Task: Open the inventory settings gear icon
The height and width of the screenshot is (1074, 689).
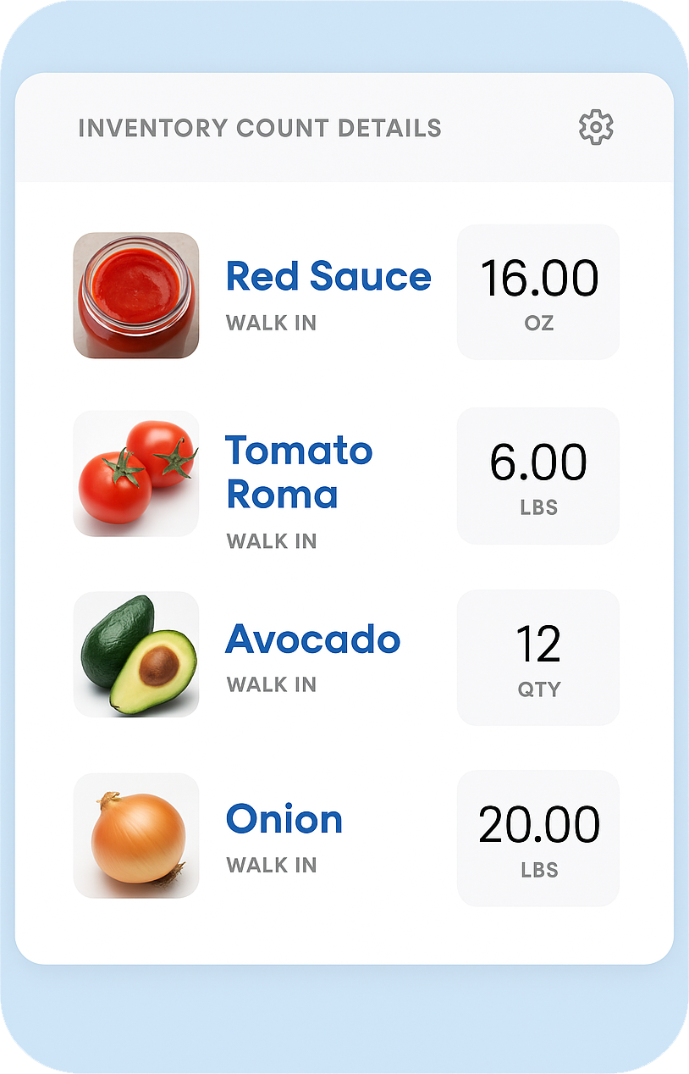Action: point(596,127)
